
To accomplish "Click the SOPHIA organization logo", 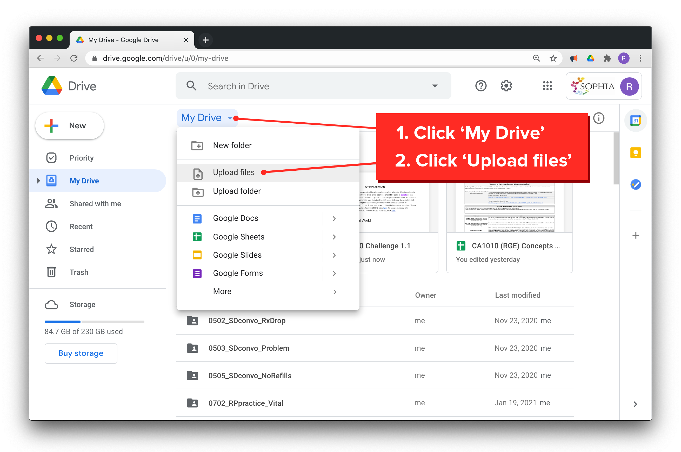I will click(592, 86).
